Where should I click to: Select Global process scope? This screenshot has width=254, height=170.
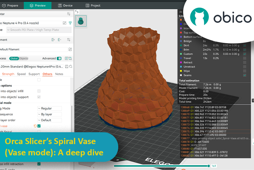pyautogui.click(x=14, y=58)
